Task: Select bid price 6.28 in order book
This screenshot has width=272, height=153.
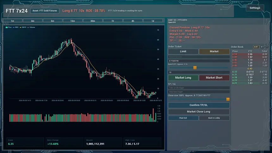Action: (x=235, y=77)
